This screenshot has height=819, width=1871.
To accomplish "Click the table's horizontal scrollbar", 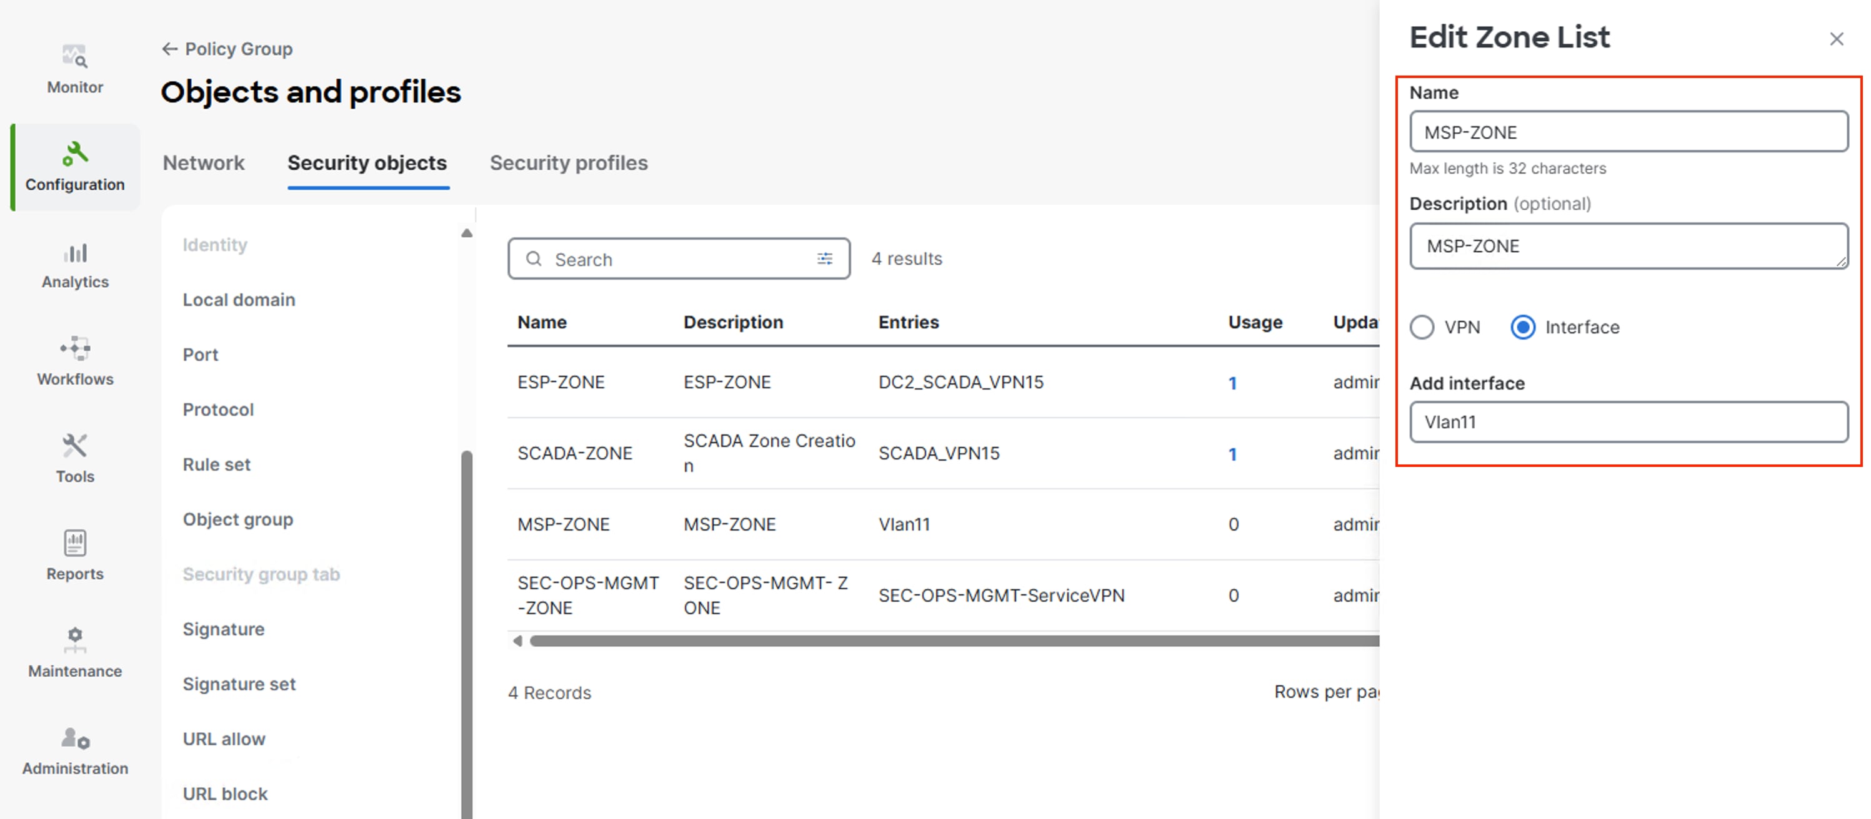I will 954,640.
